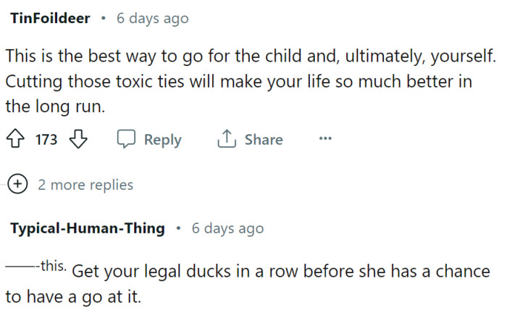Image resolution: width=507 pixels, height=313 pixels.
Task: Click the share arrow icon
Action: click(x=227, y=140)
